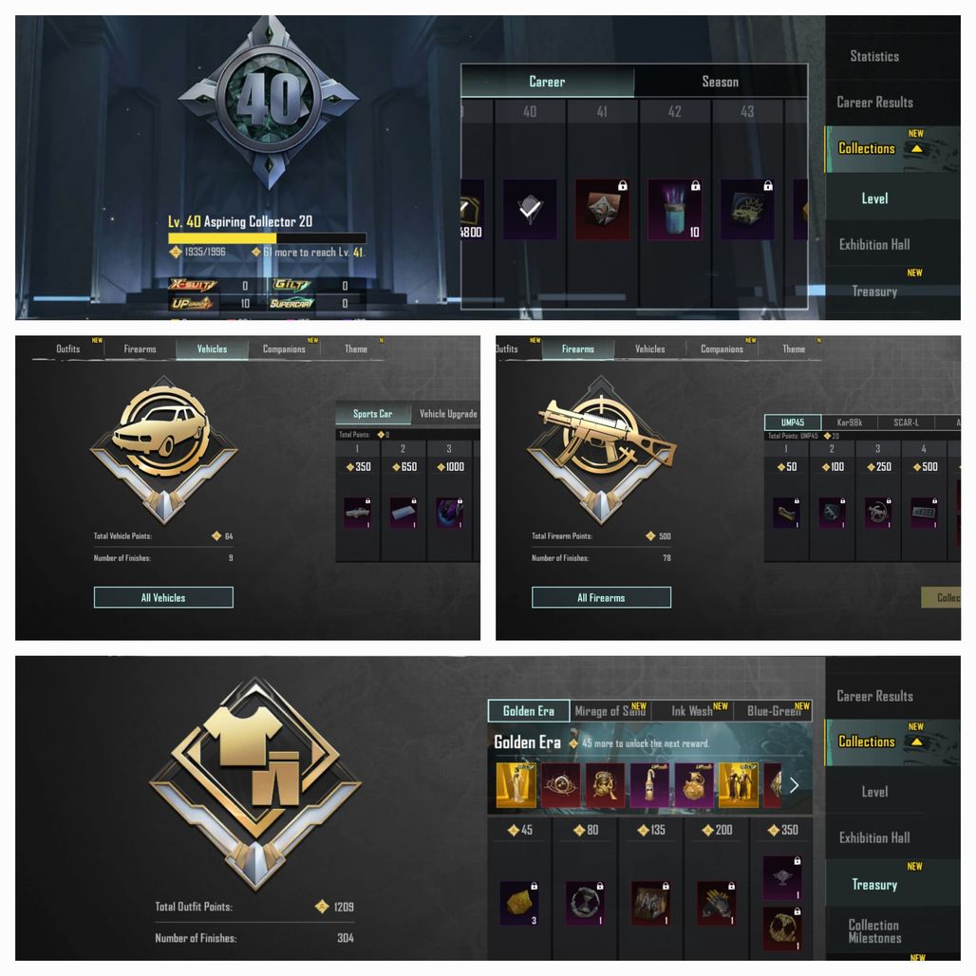Open Exhibition Hall in top sidebar

[874, 245]
